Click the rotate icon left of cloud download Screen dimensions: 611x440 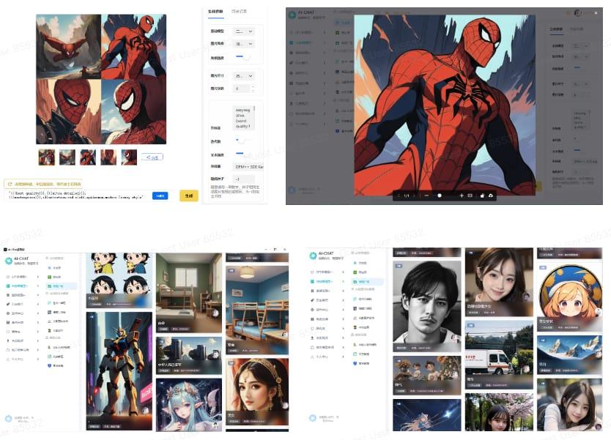point(482,195)
